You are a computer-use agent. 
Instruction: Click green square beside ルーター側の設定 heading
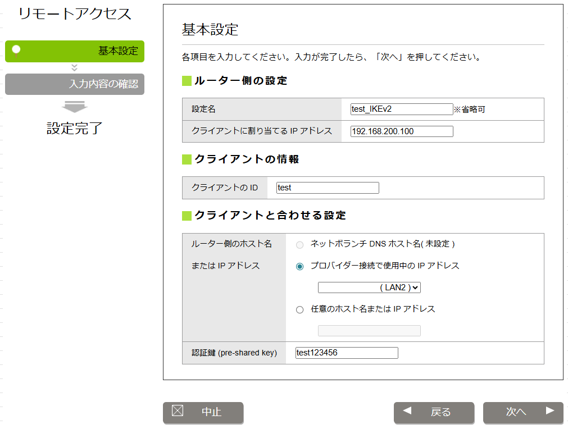coord(187,81)
